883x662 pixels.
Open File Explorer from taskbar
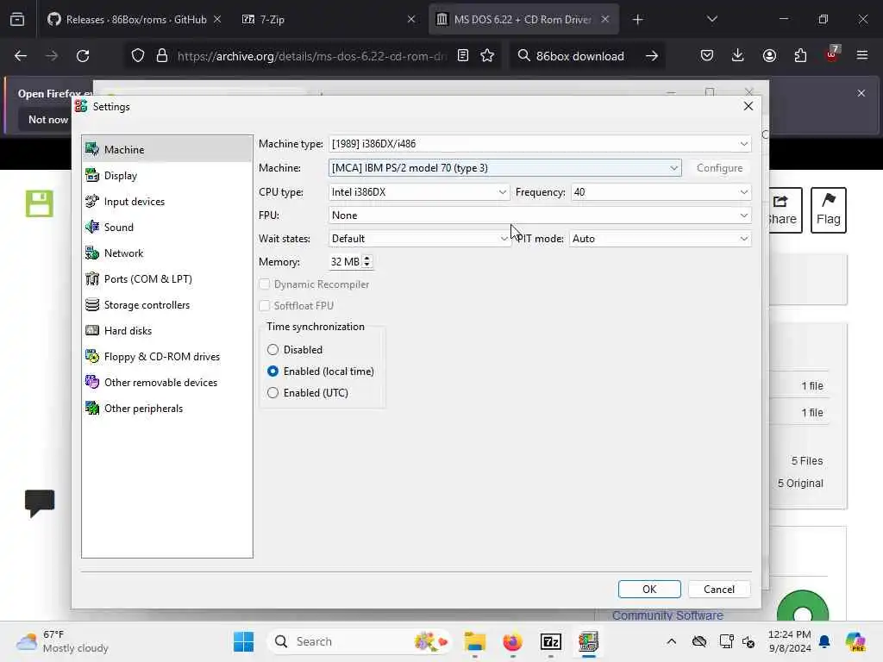[475, 641]
